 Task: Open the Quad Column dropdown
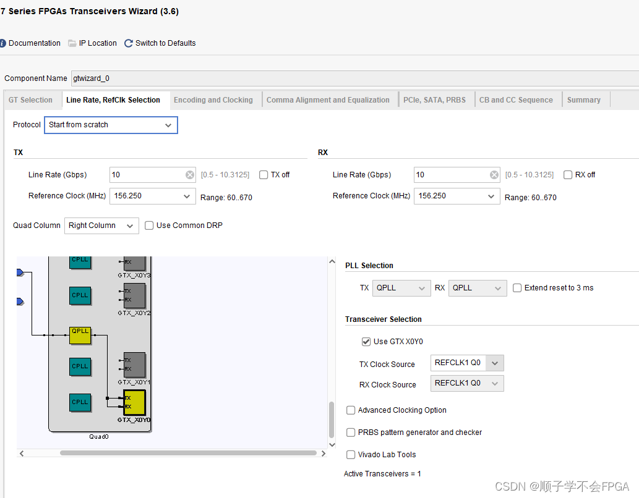pos(101,226)
